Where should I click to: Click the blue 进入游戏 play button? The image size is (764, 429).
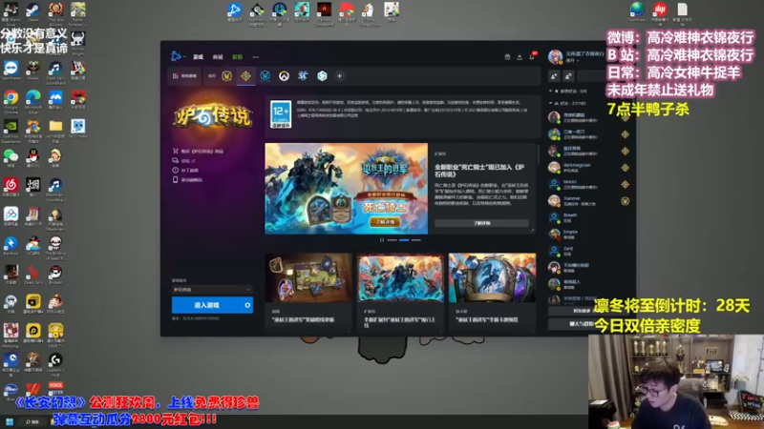[x=206, y=305]
